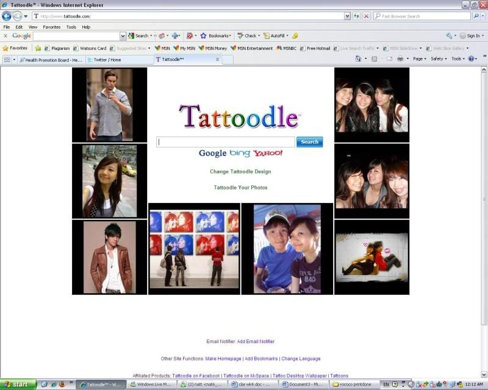
Task: Open the MSN favorites link
Action: [162, 48]
